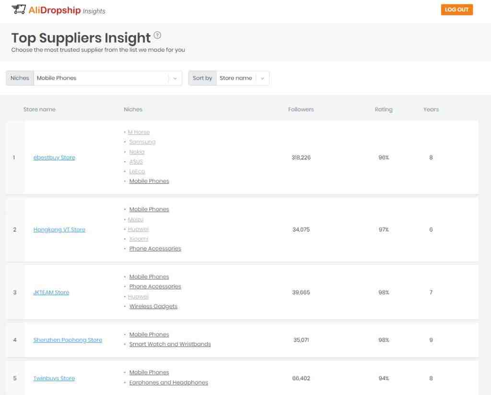Click the Top Suppliers Insight heading
Screen dimensions: 491x395
click(81, 38)
